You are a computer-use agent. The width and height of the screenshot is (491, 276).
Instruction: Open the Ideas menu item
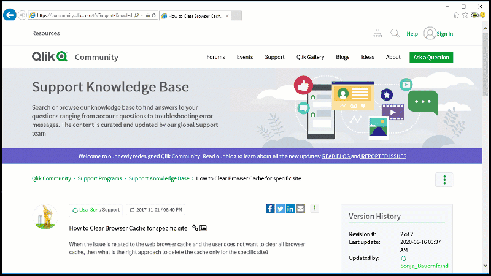[x=368, y=57]
